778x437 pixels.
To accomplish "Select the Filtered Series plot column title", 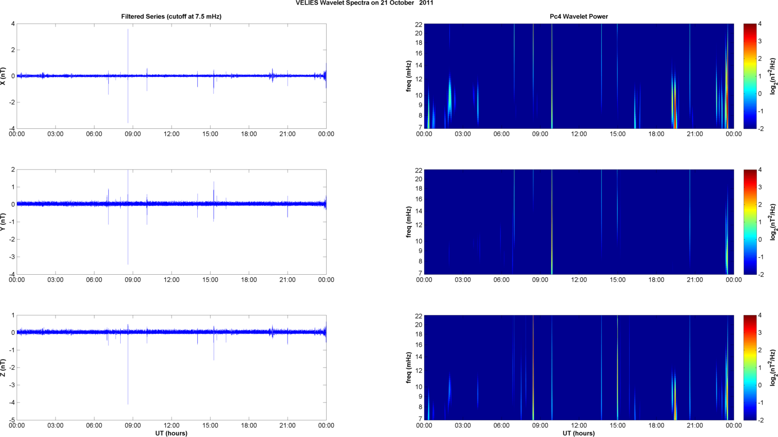I will tap(171, 16).
